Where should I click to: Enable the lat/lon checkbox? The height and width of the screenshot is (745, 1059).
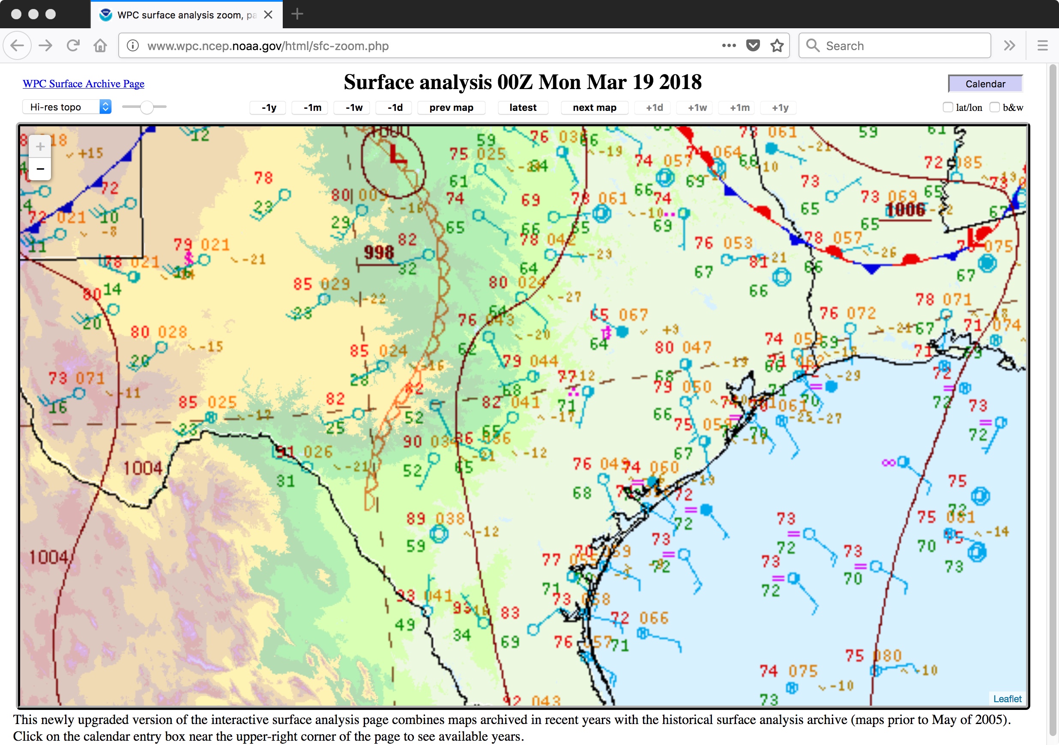(948, 107)
